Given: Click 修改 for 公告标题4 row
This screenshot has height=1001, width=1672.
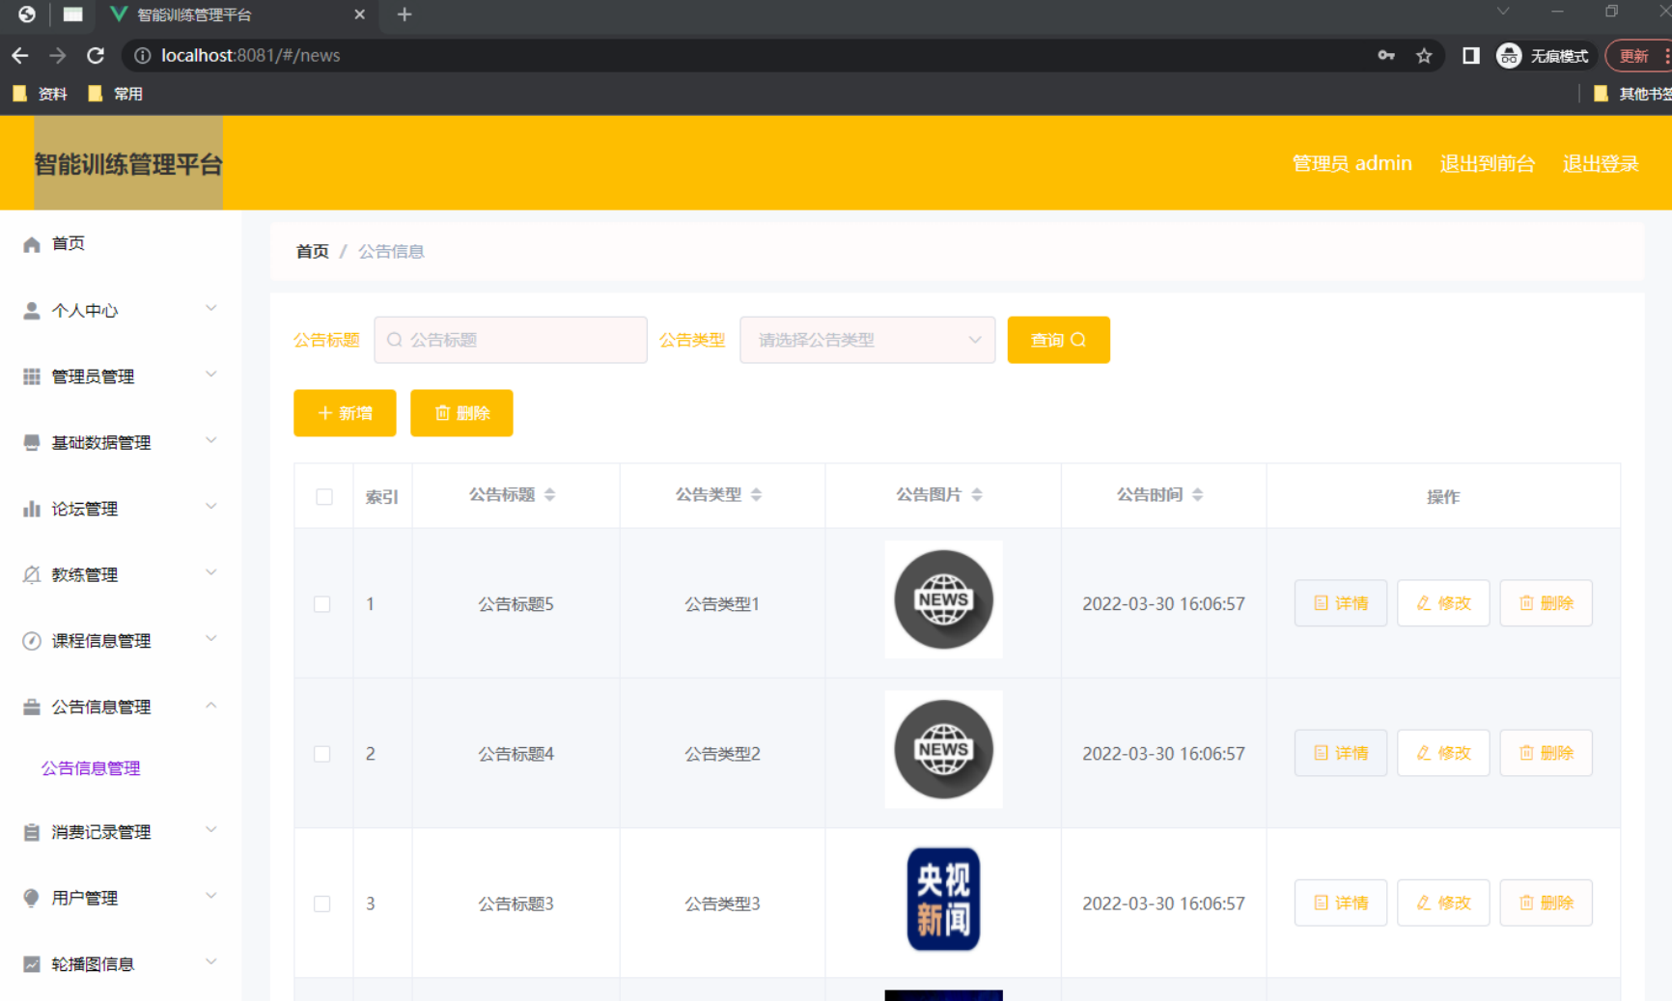Looking at the screenshot, I should (x=1443, y=753).
